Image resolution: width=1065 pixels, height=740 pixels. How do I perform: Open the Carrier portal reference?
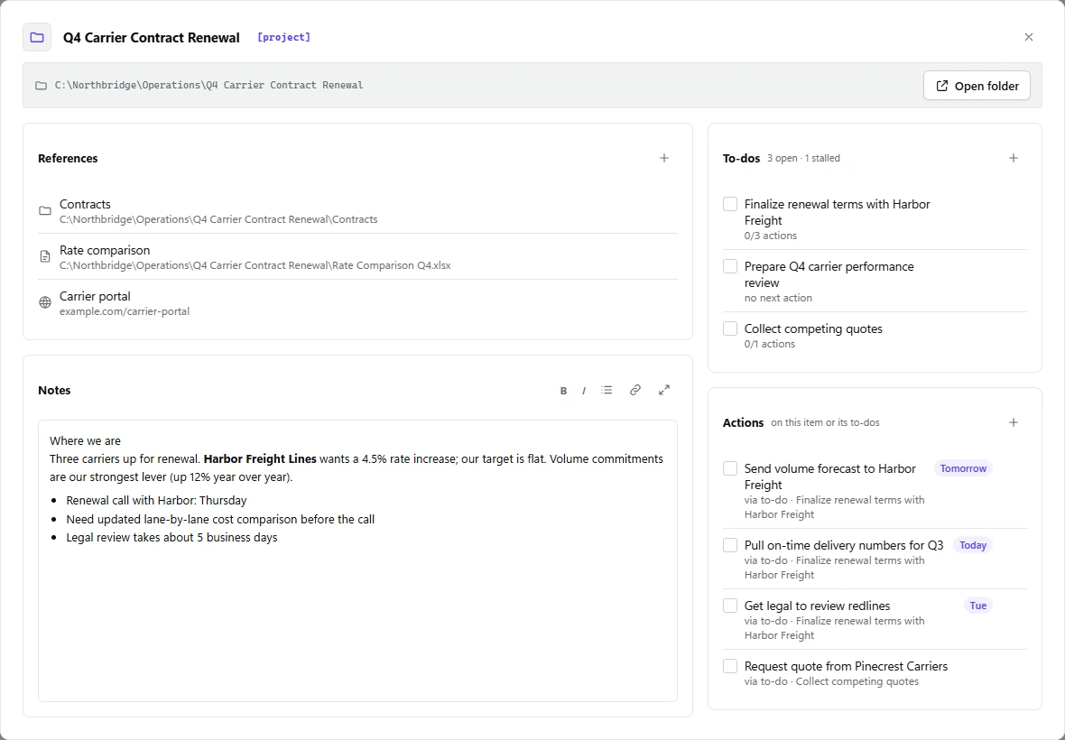[358, 303]
